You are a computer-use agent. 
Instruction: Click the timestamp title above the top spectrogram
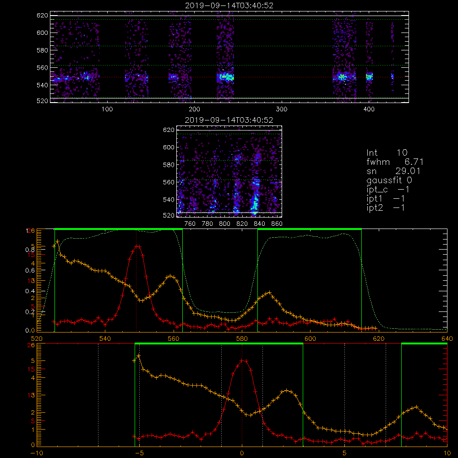click(x=229, y=5)
